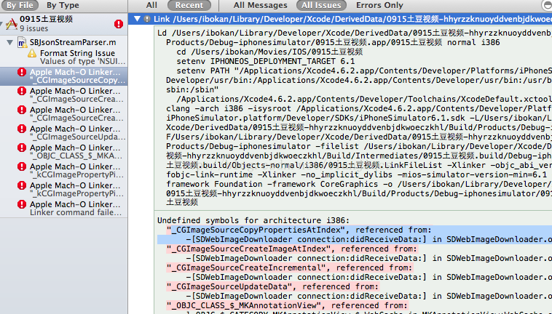Viewport: 552px width, 314px height.
Task: Select the Link step header row
Action: pyautogui.click(x=340, y=19)
